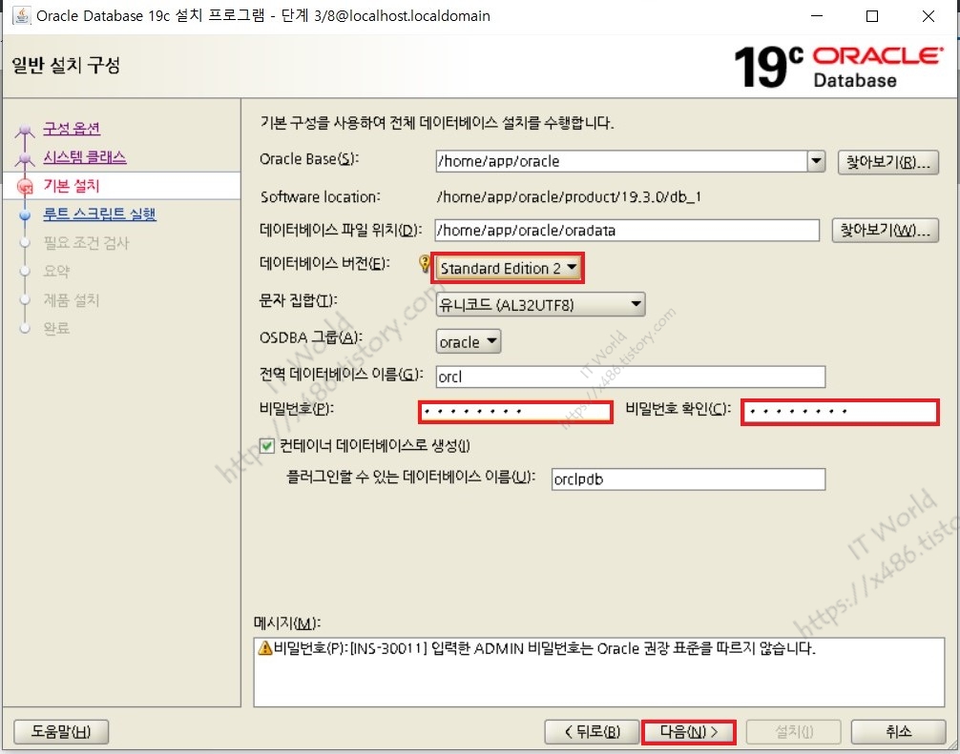960x754 pixels.
Task: Click the 전역 데이터베이스 이름 orcl field
Action: pos(631,377)
